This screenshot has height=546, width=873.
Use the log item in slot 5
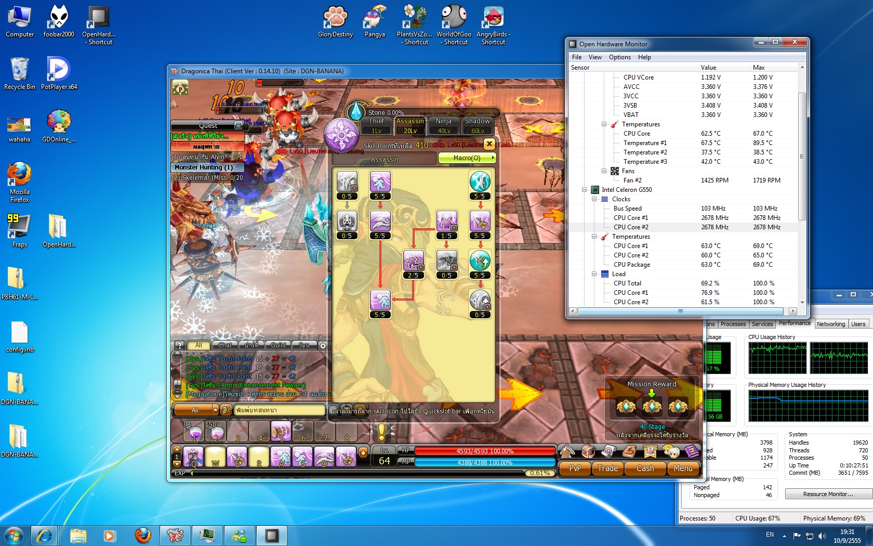281,431
